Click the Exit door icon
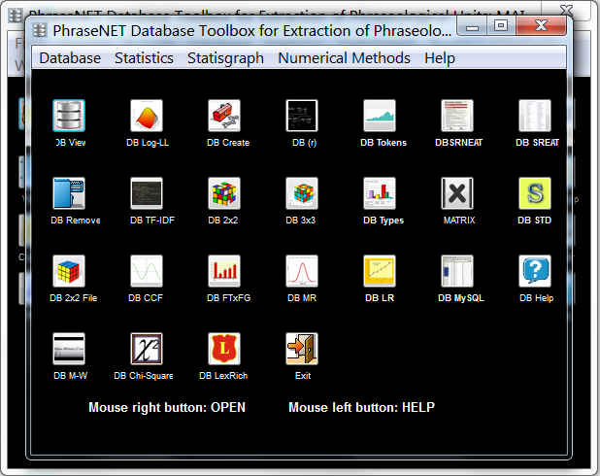The image size is (600, 476). click(x=302, y=349)
